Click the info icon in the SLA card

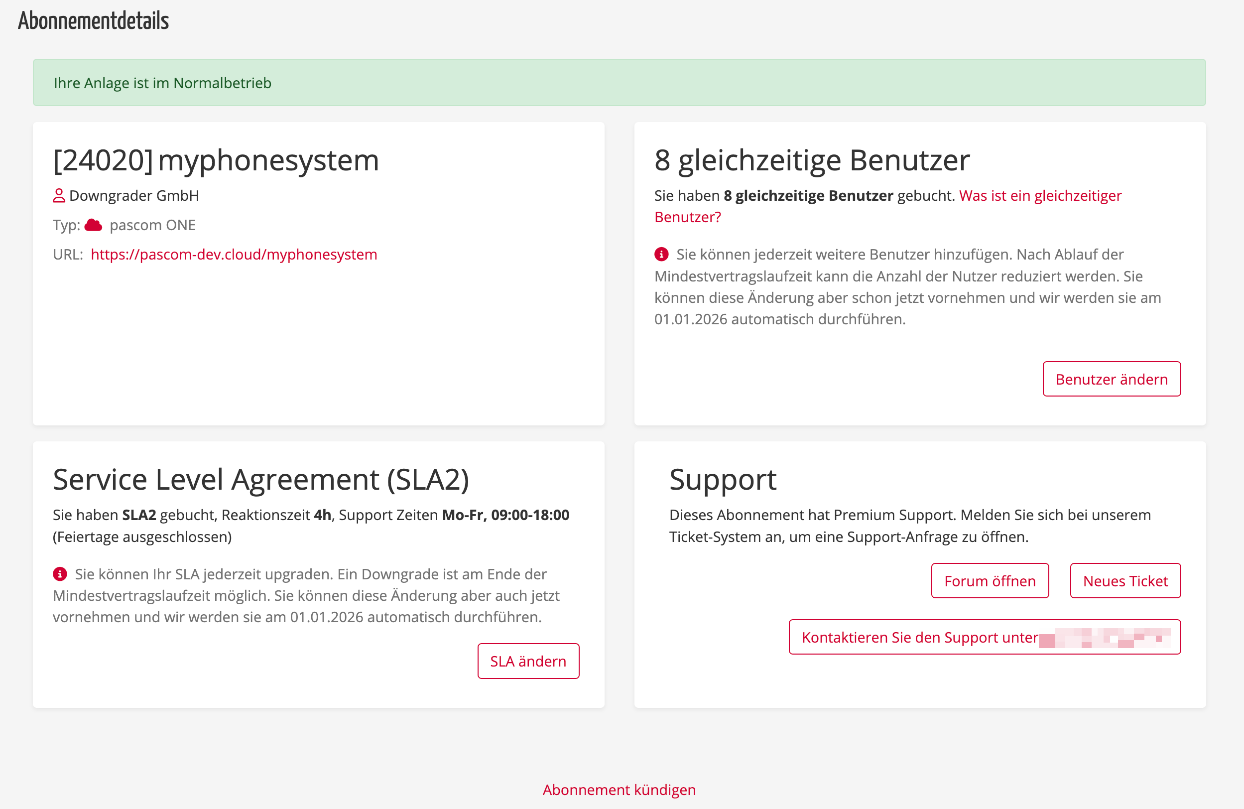(x=60, y=574)
